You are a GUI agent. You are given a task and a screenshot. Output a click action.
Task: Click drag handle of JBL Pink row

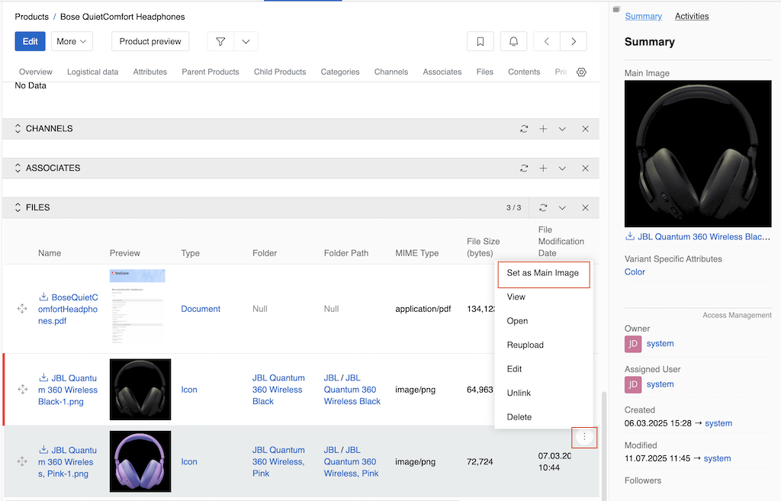[22, 461]
